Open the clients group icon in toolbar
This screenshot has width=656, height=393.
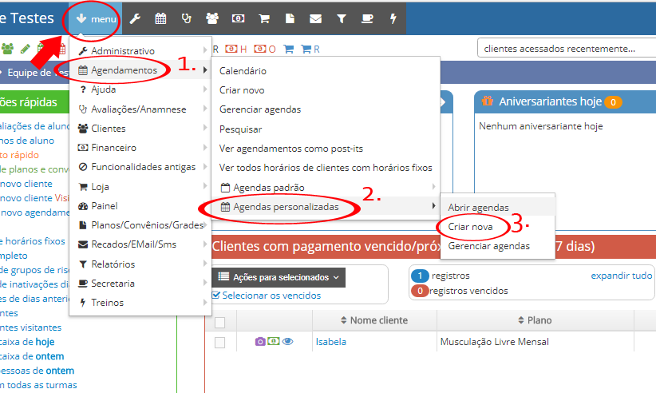pyautogui.click(x=212, y=18)
